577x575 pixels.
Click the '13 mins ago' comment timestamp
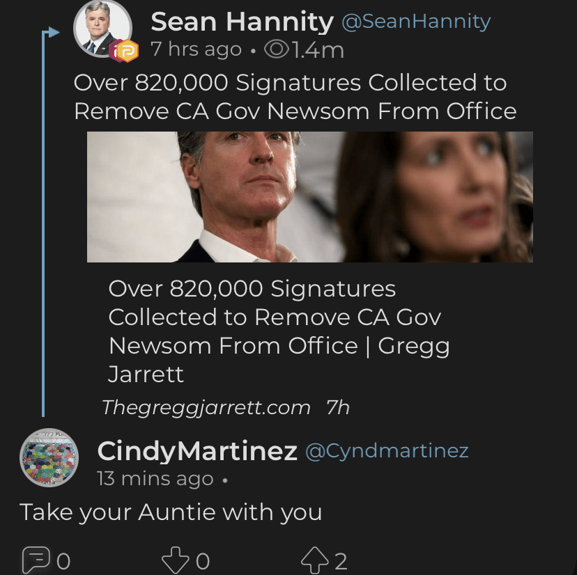(x=155, y=479)
